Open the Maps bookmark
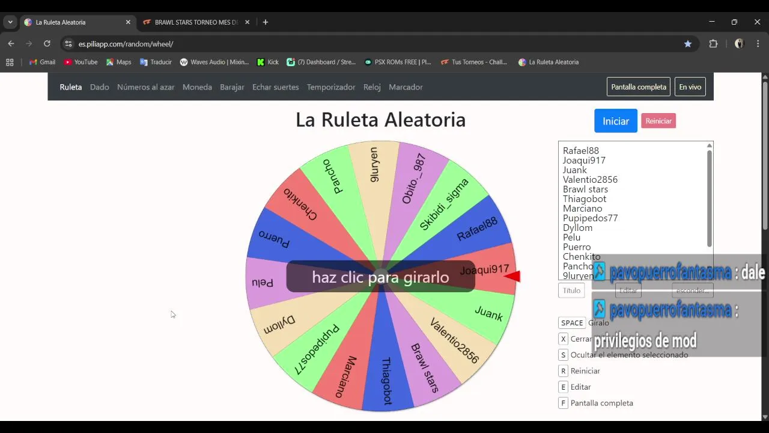 pyautogui.click(x=119, y=62)
